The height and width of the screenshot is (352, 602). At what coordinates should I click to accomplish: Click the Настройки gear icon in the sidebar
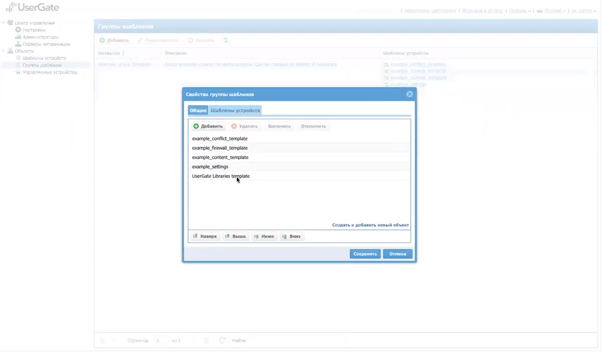18,30
